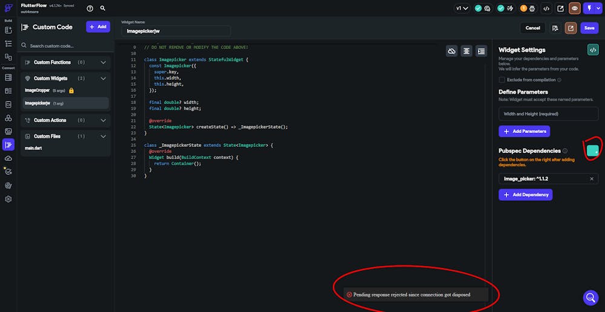Expand the v1 version dropdown
Viewport: 605px width, 312px height.
462,8
